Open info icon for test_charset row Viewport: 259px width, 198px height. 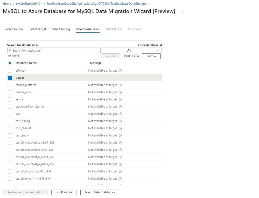[x=120, y=128]
